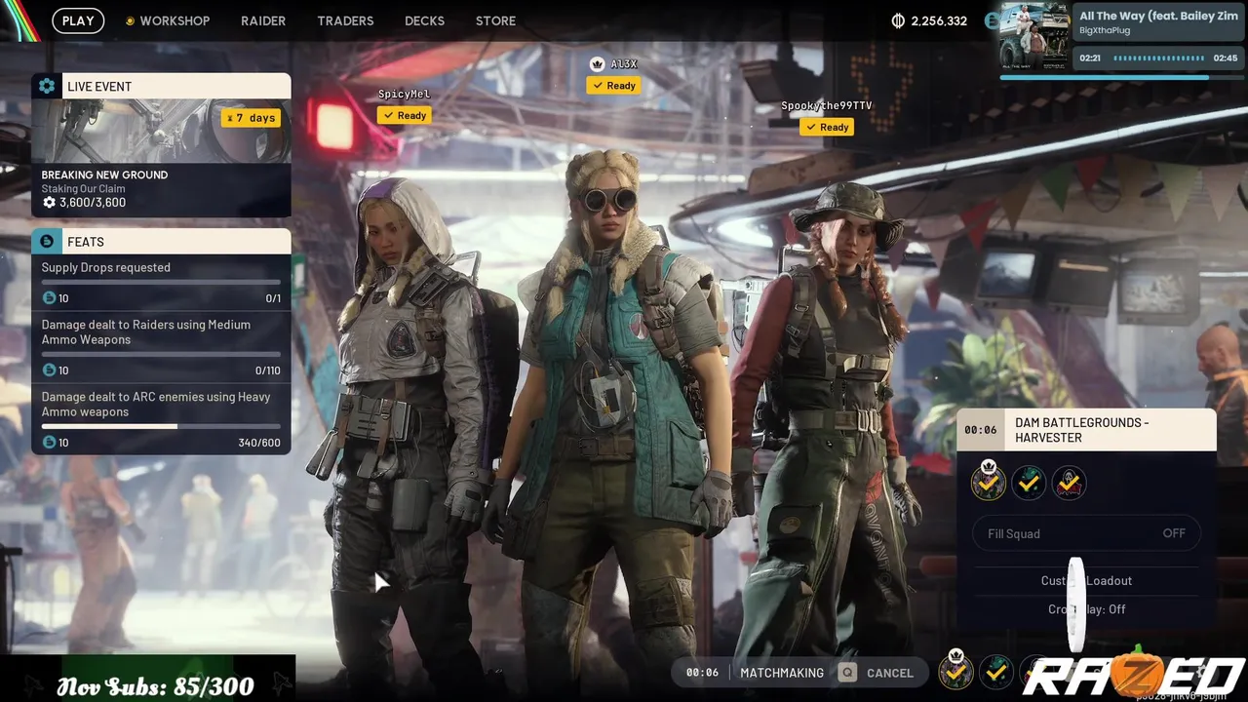Image resolution: width=1248 pixels, height=702 pixels.
Task: Click the Heavy Ammo feat reward coin
Action: pos(49,443)
